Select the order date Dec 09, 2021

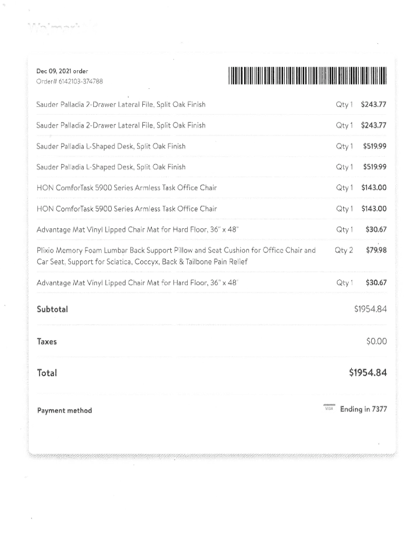[62, 71]
